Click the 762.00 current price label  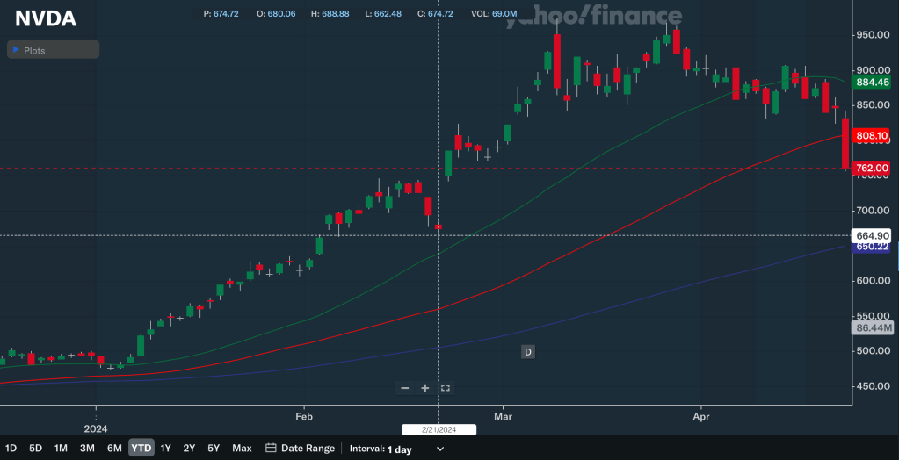[x=873, y=168]
